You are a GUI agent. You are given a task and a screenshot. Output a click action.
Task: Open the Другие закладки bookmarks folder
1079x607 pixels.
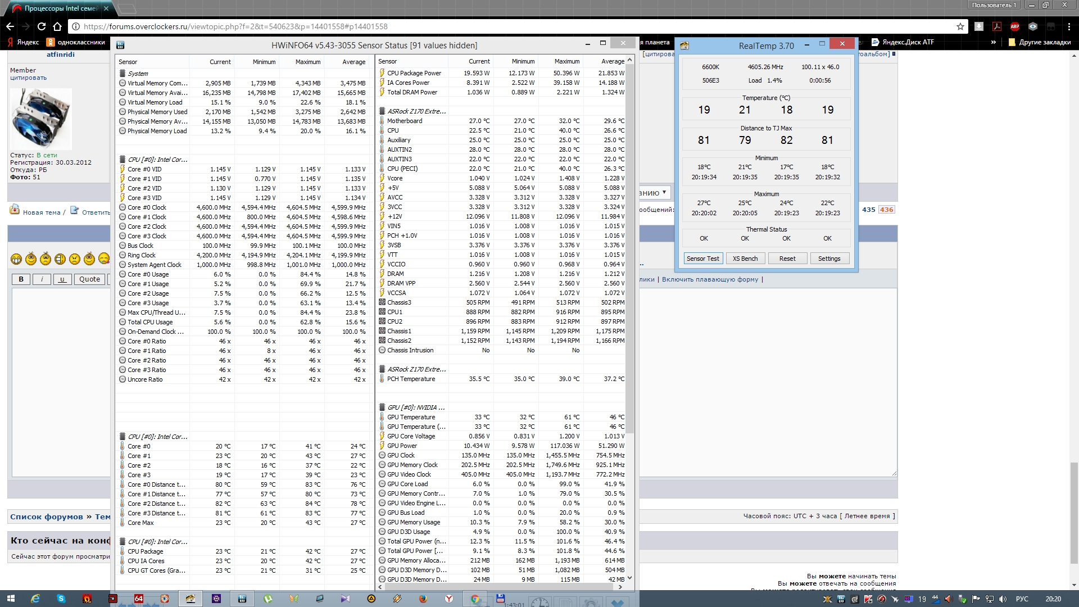point(1040,42)
